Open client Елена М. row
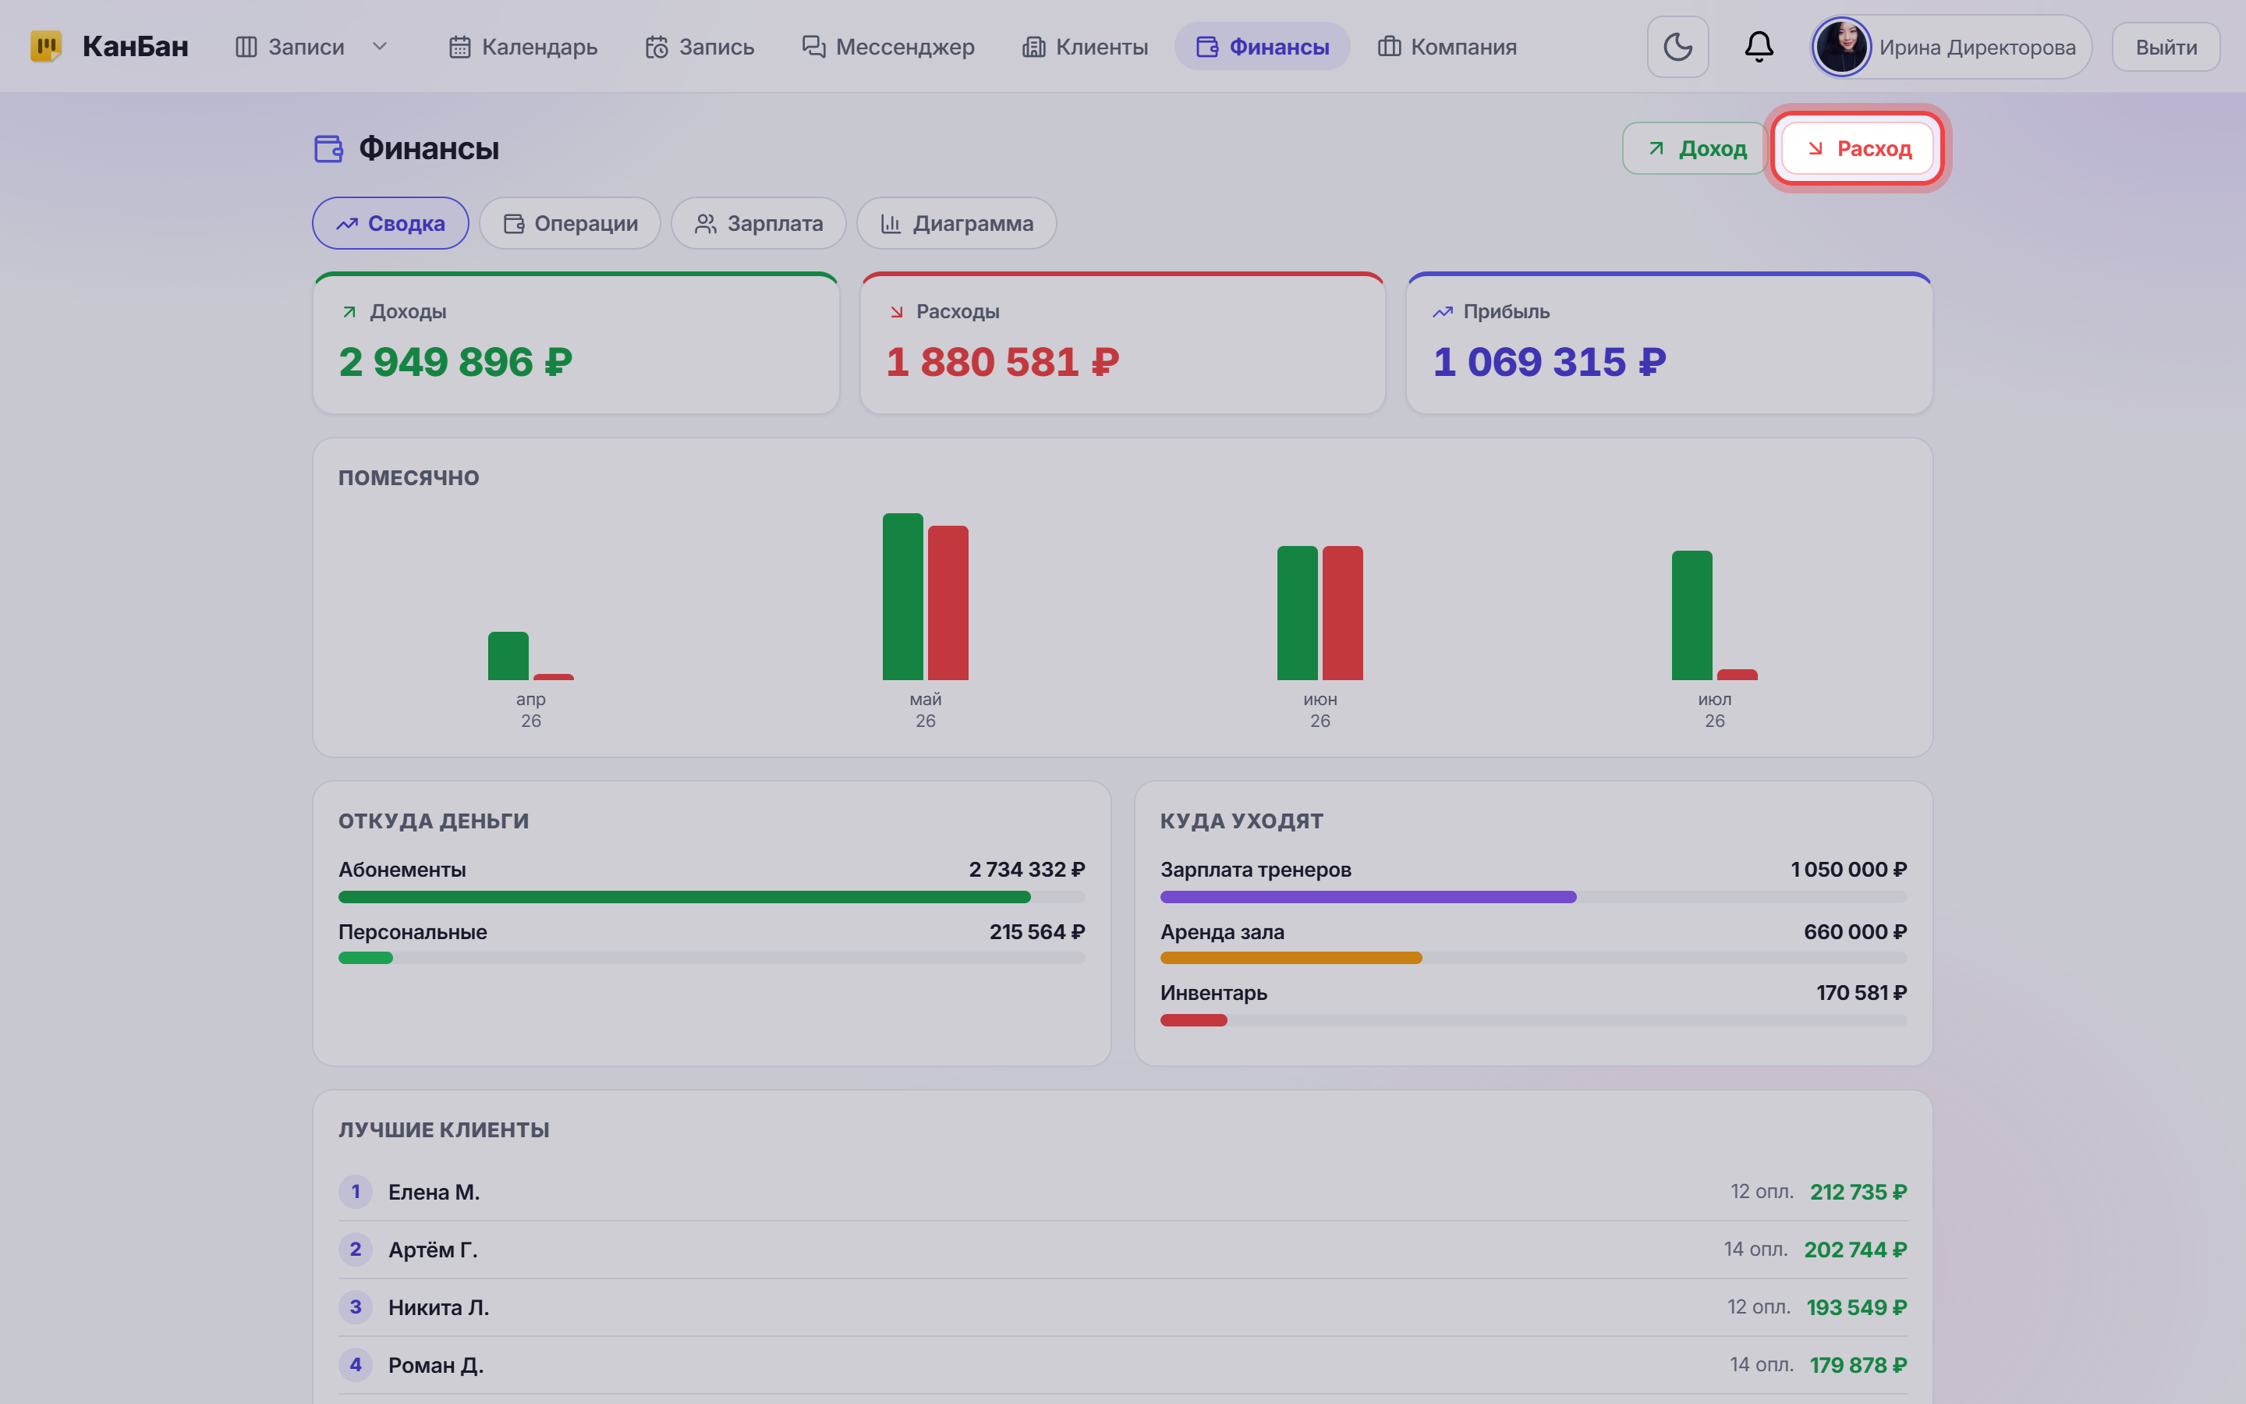Image resolution: width=2246 pixels, height=1404 pixels. (1123, 1191)
